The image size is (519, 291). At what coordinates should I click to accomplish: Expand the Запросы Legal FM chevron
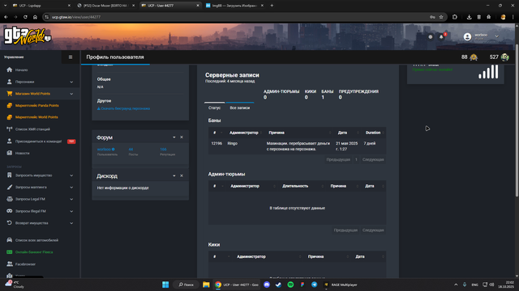[x=71, y=200]
